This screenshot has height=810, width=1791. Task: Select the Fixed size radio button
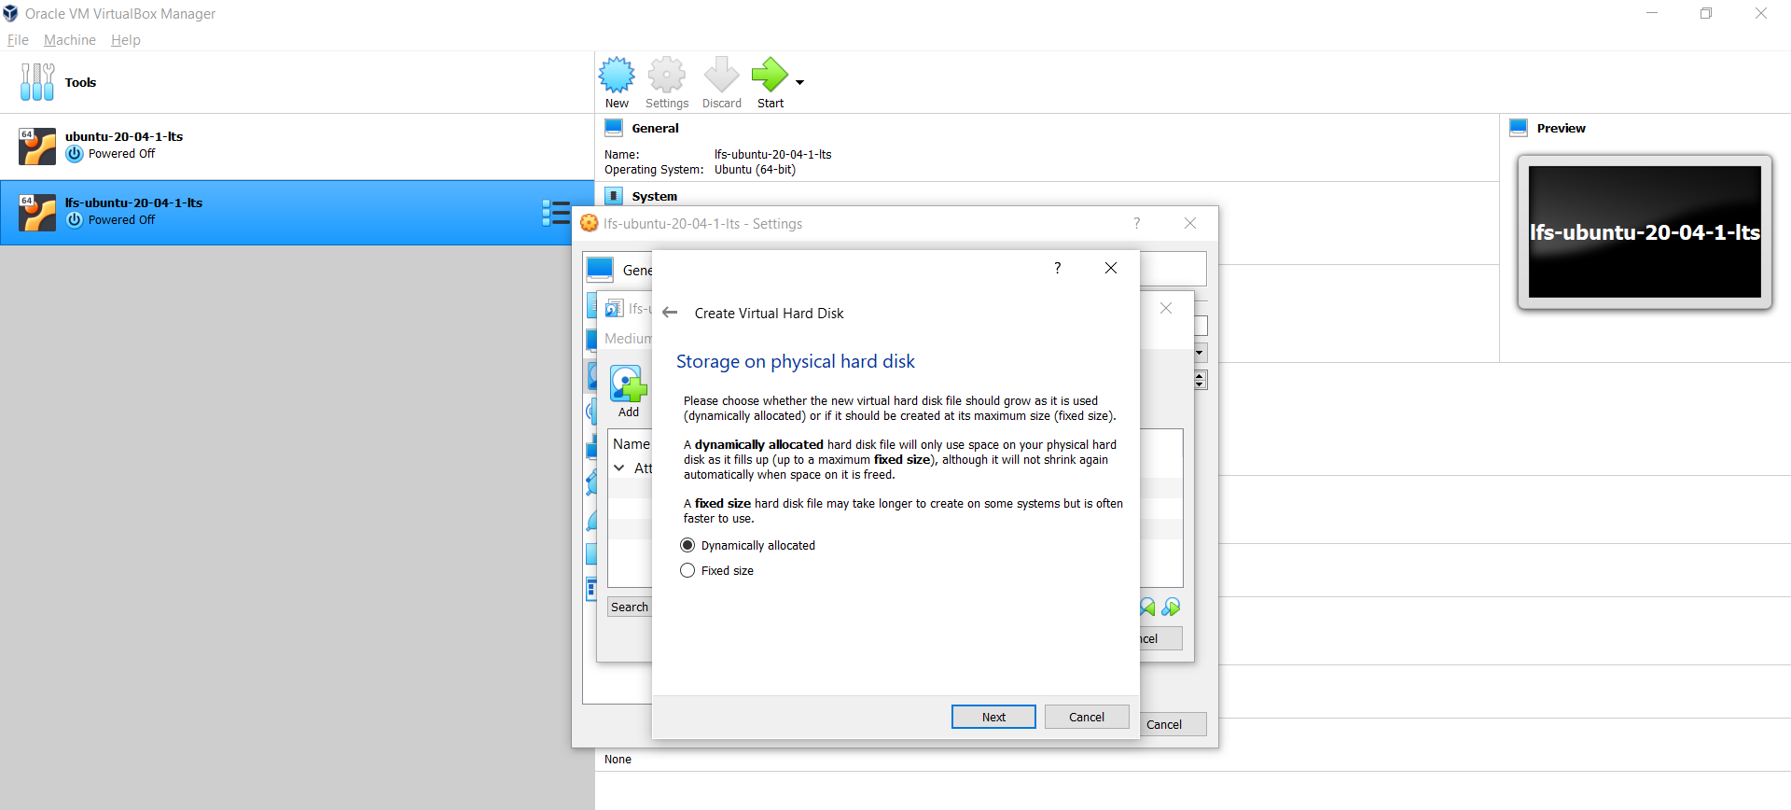point(687,570)
